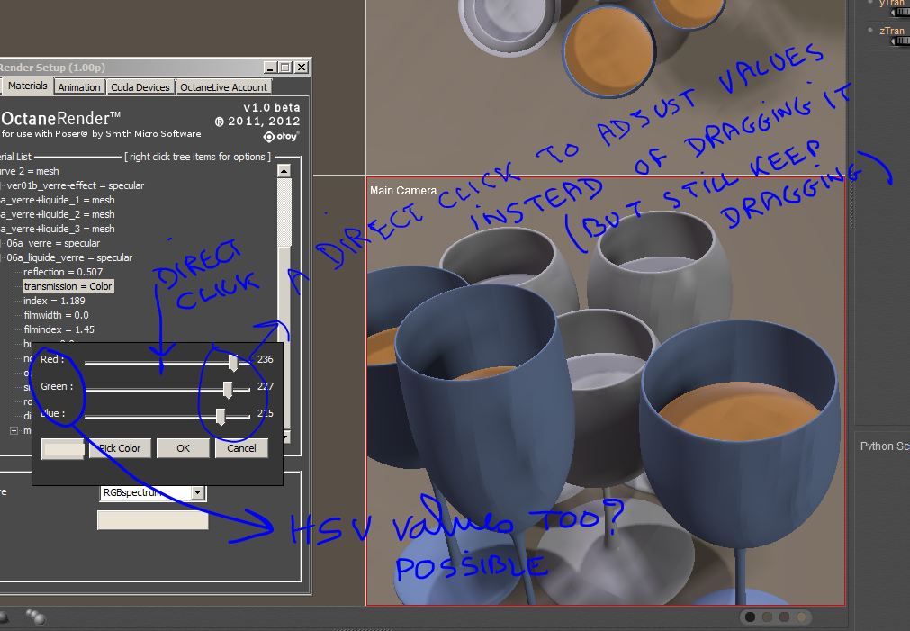Confirm the color with OK
This screenshot has width=910, height=631.
tap(183, 448)
